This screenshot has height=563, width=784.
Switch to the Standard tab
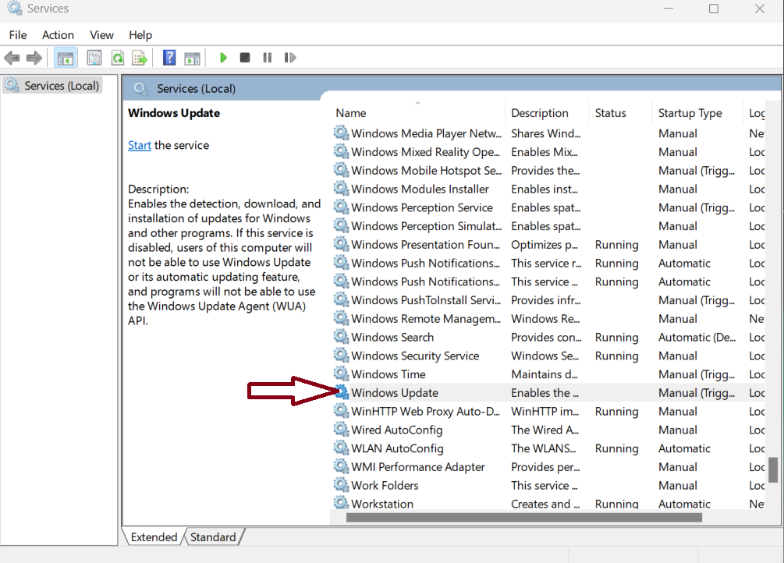click(213, 537)
